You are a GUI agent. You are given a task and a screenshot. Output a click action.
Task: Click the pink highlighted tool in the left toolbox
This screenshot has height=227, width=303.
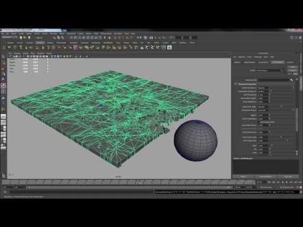coord(3,86)
